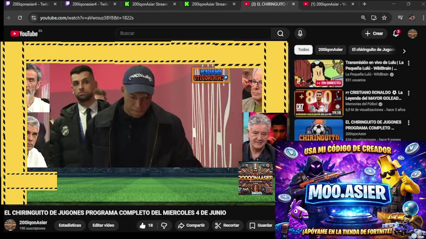Switch to first 200iqonasier4 Twitch tab
This screenshot has height=239, width=426.
31,4
